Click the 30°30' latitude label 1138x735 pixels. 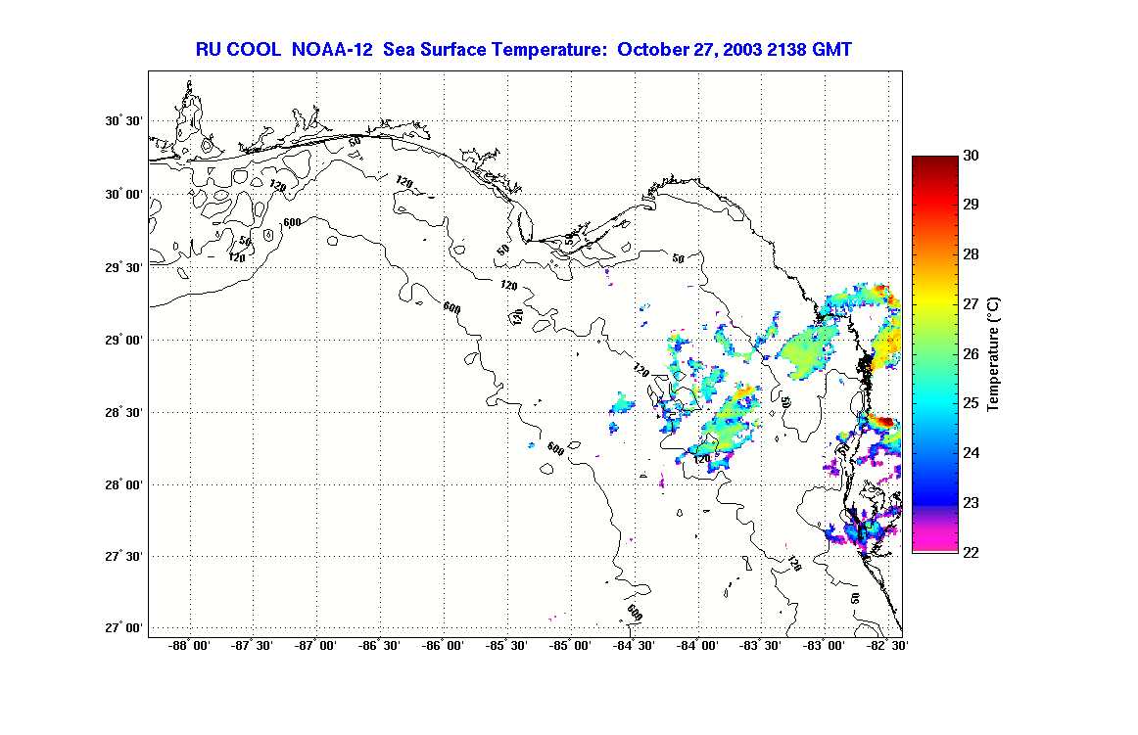pyautogui.click(x=125, y=122)
